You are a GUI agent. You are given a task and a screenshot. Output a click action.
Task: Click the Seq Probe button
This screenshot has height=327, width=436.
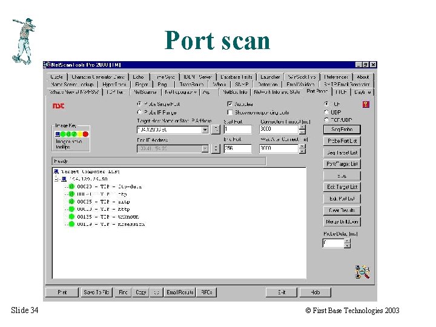coord(342,130)
